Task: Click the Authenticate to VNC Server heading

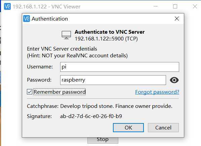Action: 110,32
